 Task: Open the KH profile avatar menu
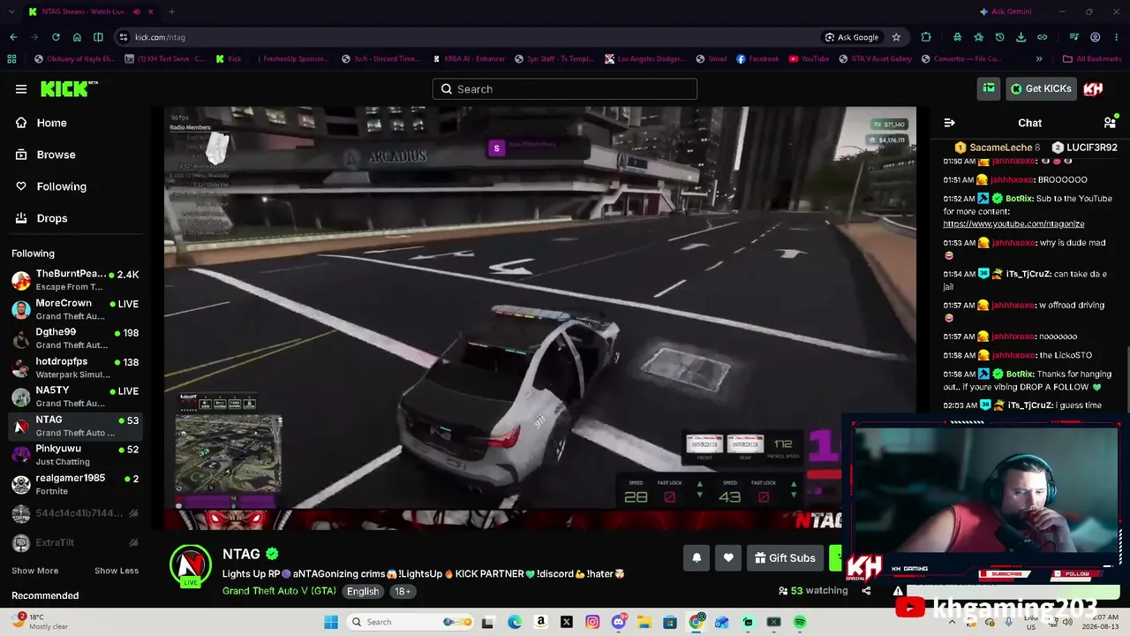pyautogui.click(x=1093, y=89)
